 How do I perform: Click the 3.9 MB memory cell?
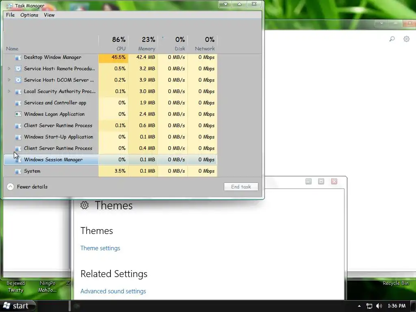(143, 80)
